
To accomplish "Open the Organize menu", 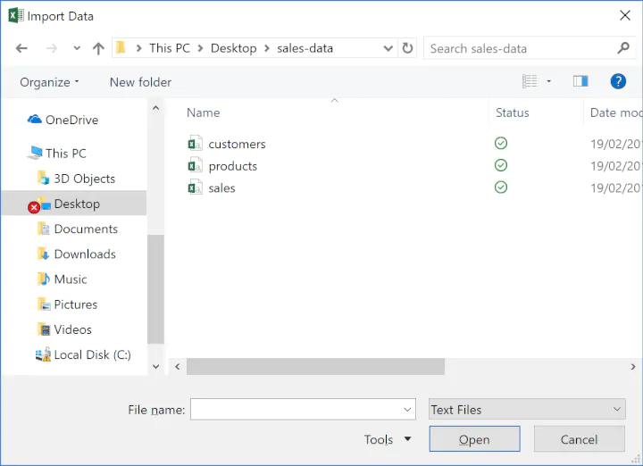I will click(49, 82).
